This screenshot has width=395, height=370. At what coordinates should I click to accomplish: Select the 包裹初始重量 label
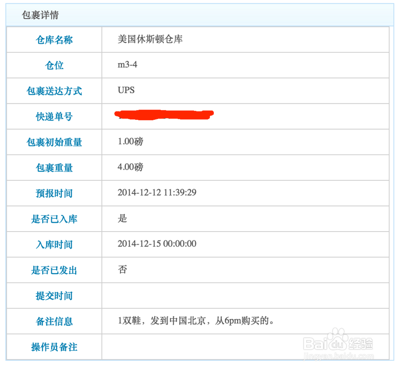[54, 142]
